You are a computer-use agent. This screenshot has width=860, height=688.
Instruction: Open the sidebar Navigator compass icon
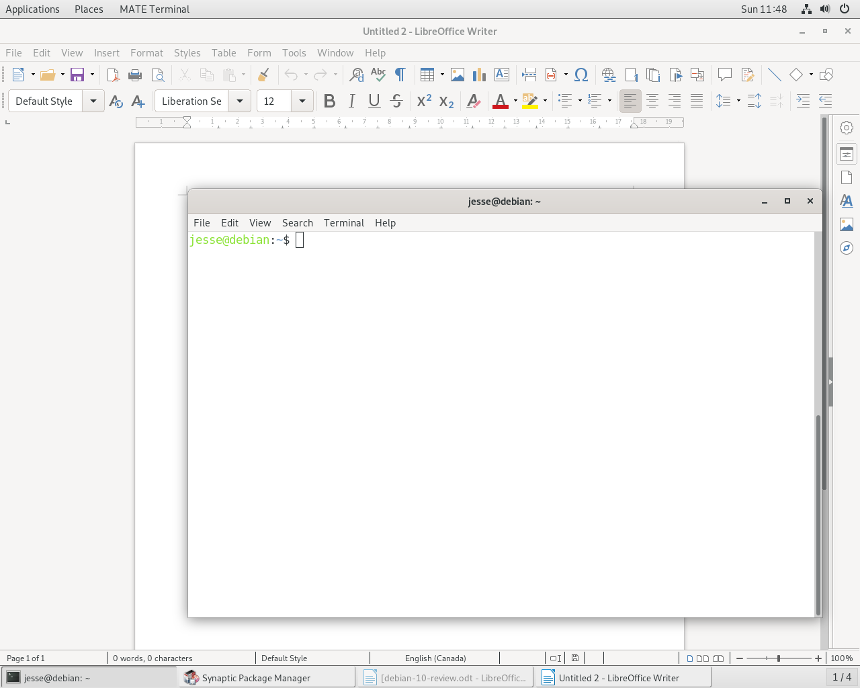(x=847, y=248)
